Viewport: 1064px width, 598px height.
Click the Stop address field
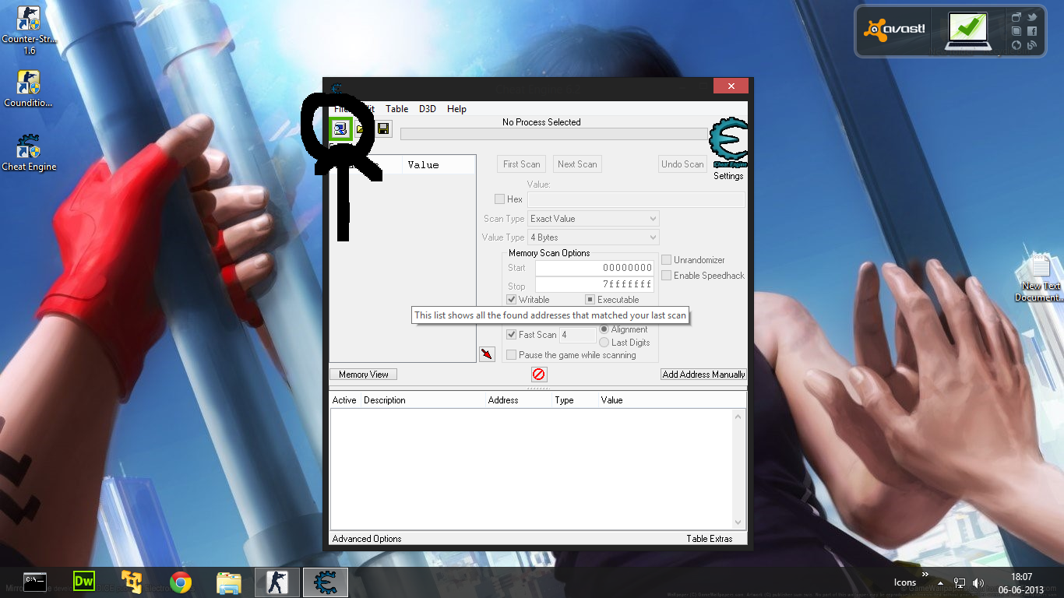click(594, 285)
